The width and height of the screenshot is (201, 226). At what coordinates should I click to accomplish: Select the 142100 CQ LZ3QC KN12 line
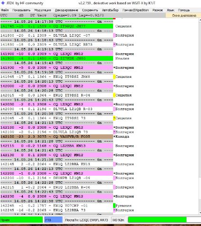(x=57, y=128)
